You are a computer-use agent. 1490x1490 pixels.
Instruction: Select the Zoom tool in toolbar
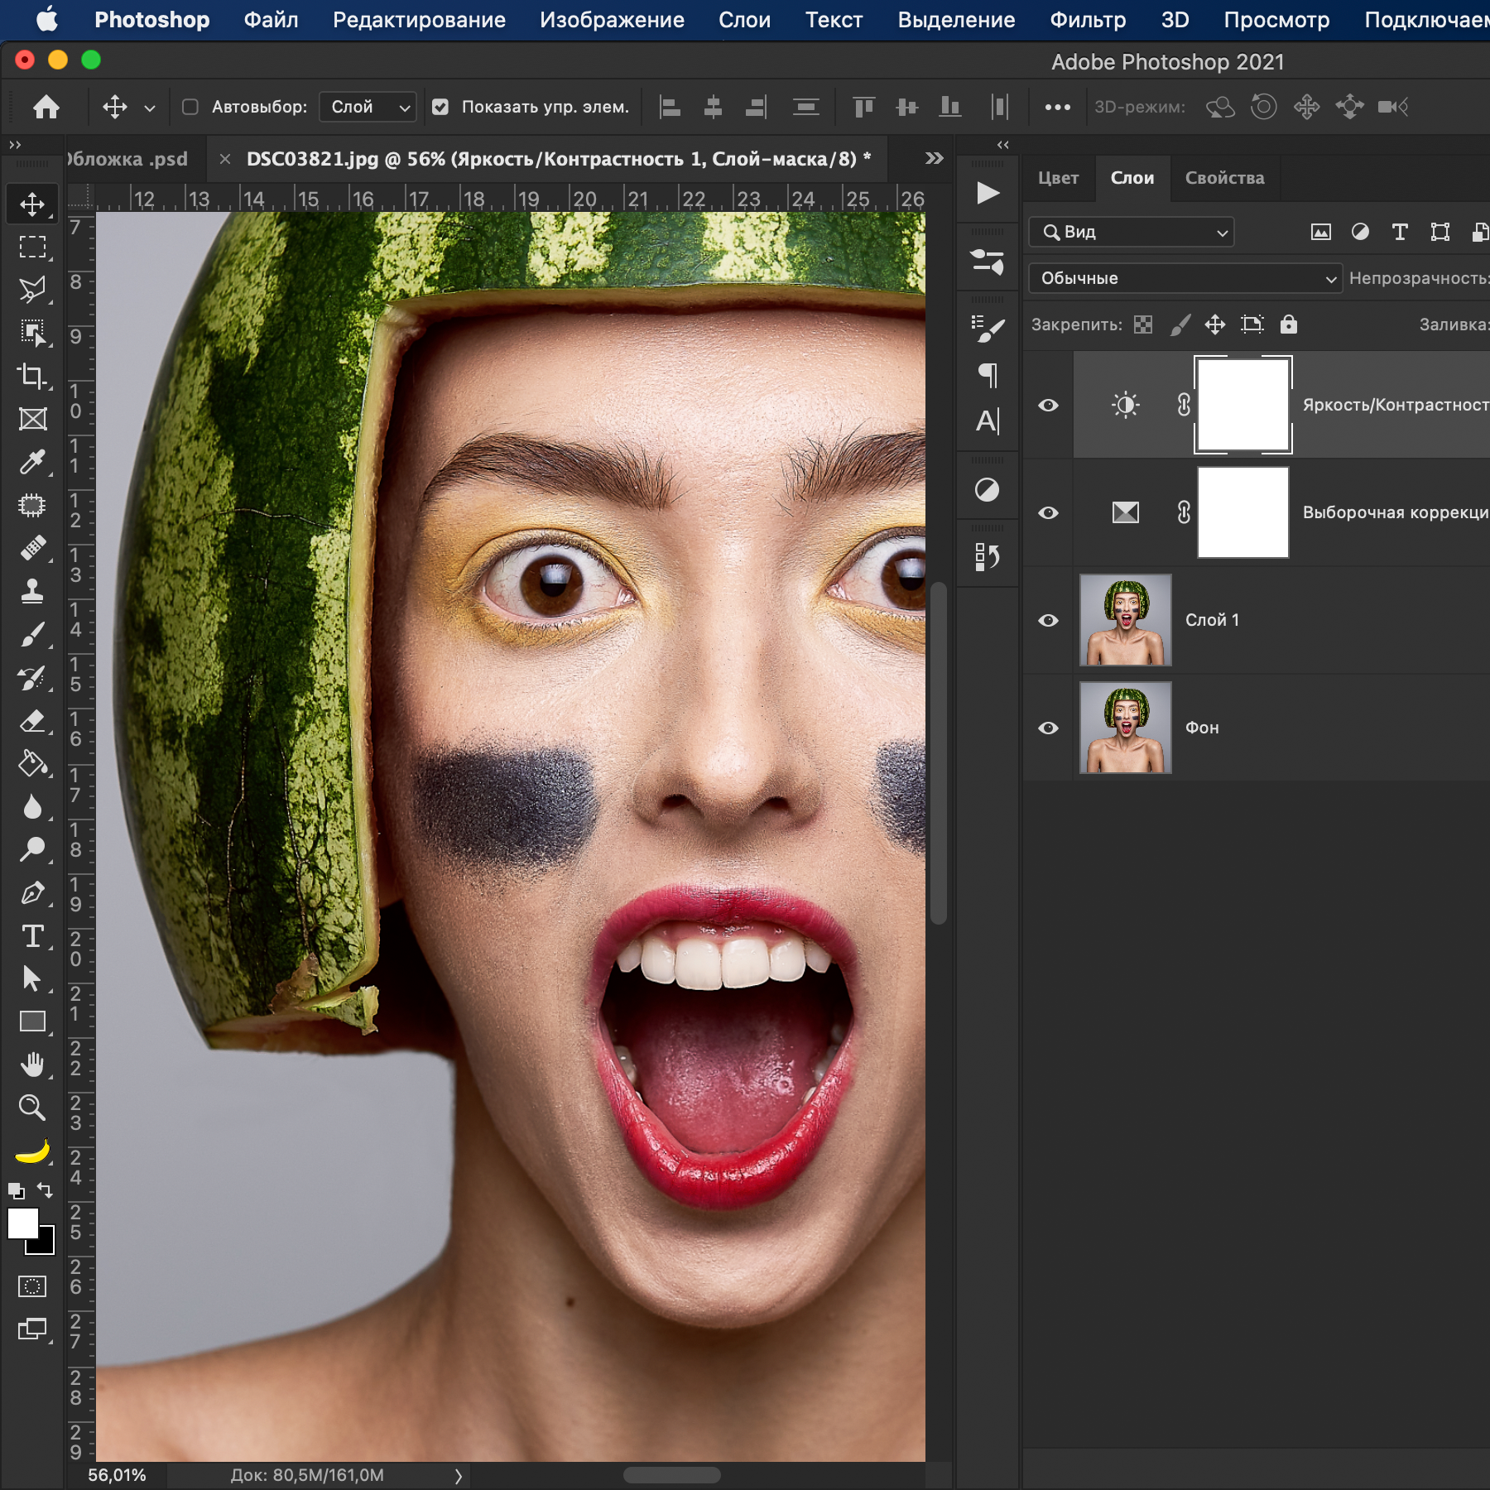tap(32, 1108)
